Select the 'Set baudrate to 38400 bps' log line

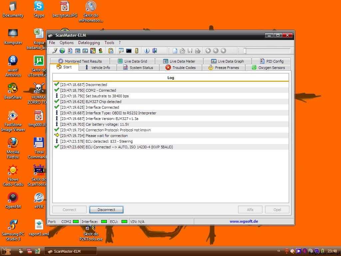click(x=171, y=96)
